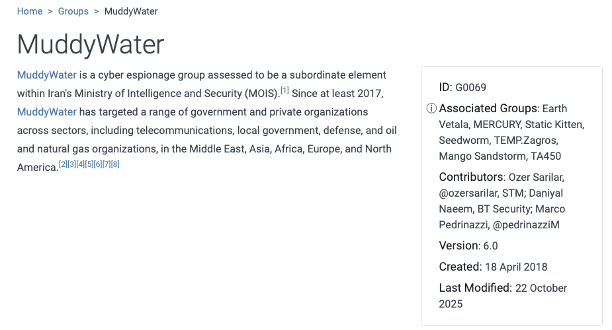
Task: View citation reference [7]
Action: 107,164
